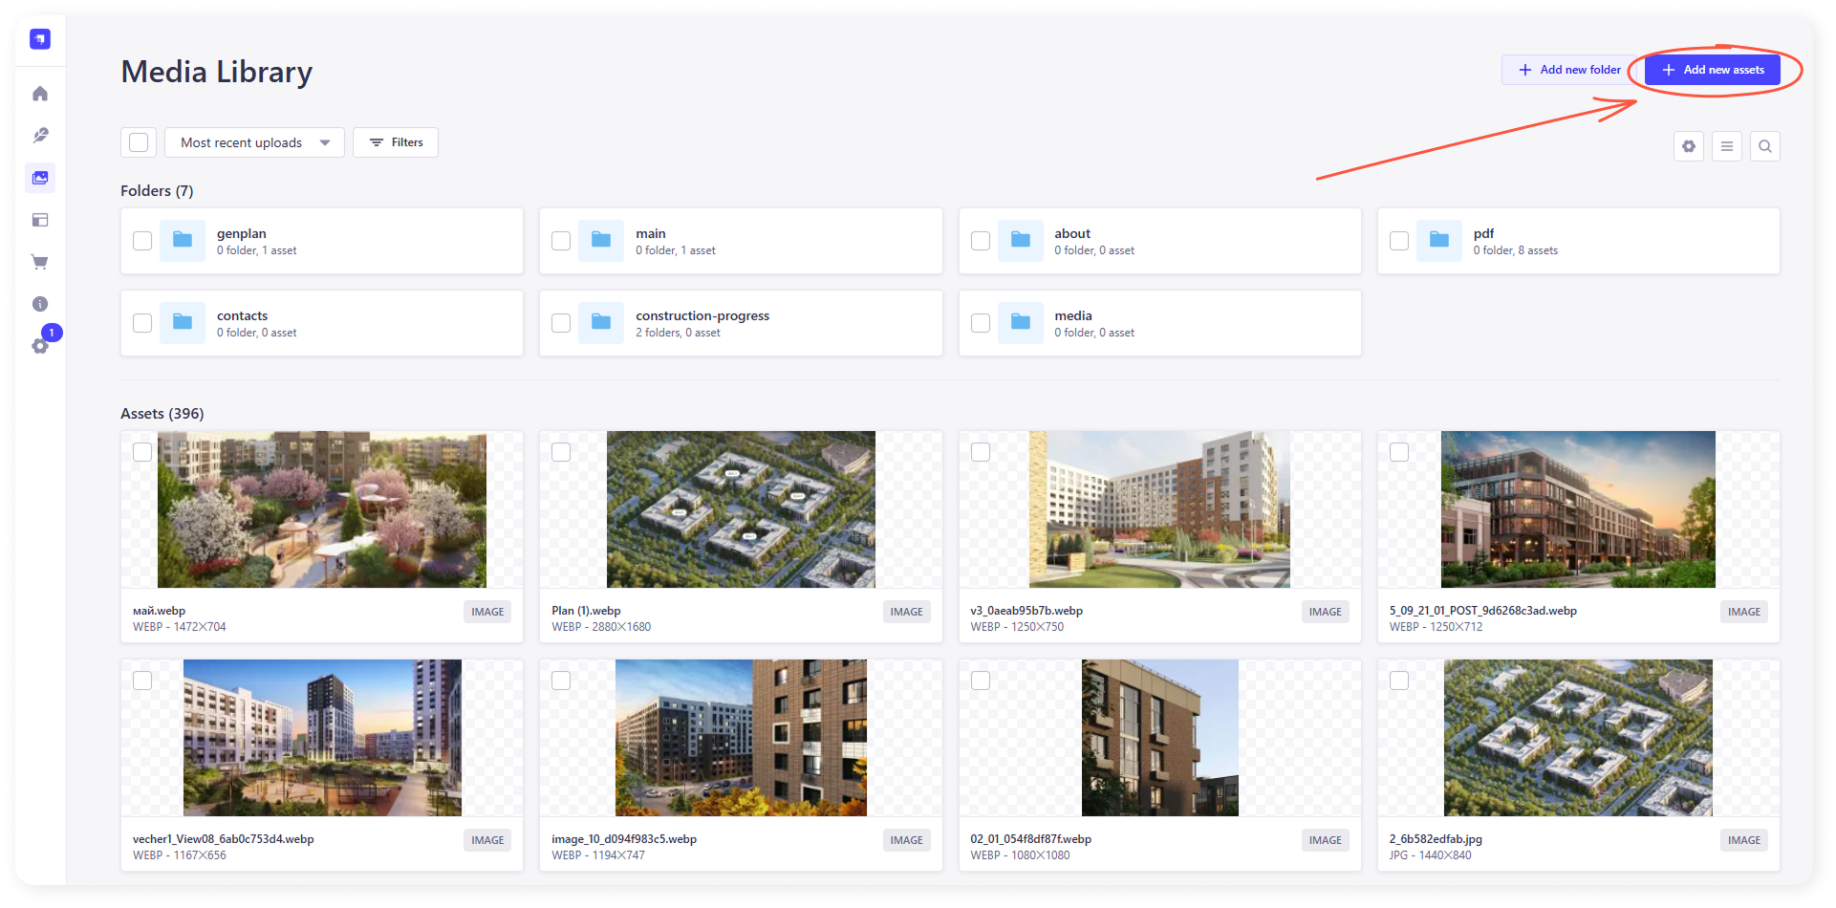
Task: Open the search magnifier in Media Library
Action: pos(1764,146)
